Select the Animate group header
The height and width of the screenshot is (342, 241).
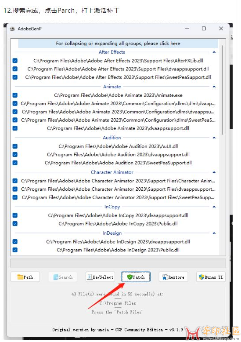[x=112, y=87]
